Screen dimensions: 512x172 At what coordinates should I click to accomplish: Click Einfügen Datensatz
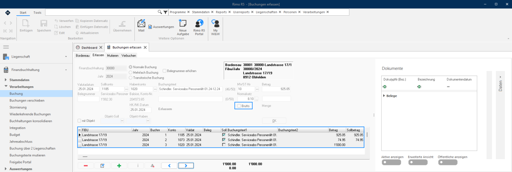[x=92, y=27]
